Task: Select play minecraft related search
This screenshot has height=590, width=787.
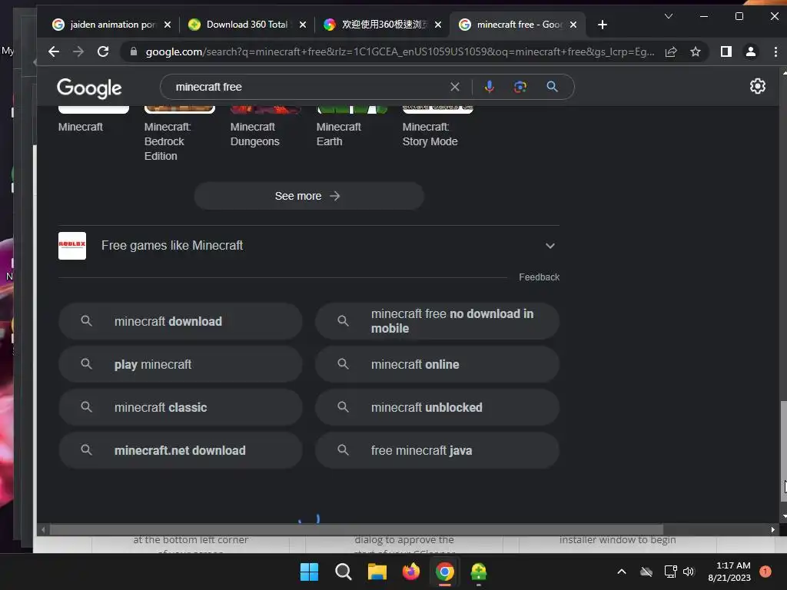Action: point(180,365)
